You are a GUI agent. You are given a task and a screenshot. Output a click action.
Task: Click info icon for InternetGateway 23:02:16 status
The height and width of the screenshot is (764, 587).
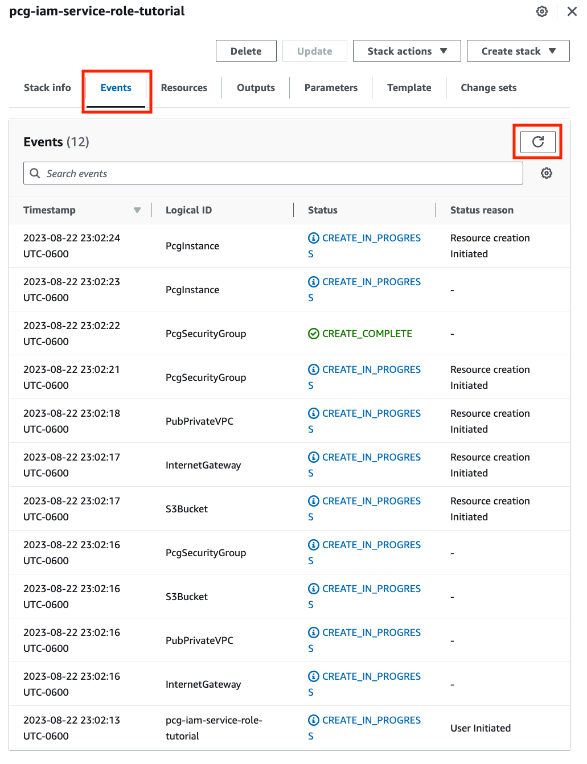point(314,676)
